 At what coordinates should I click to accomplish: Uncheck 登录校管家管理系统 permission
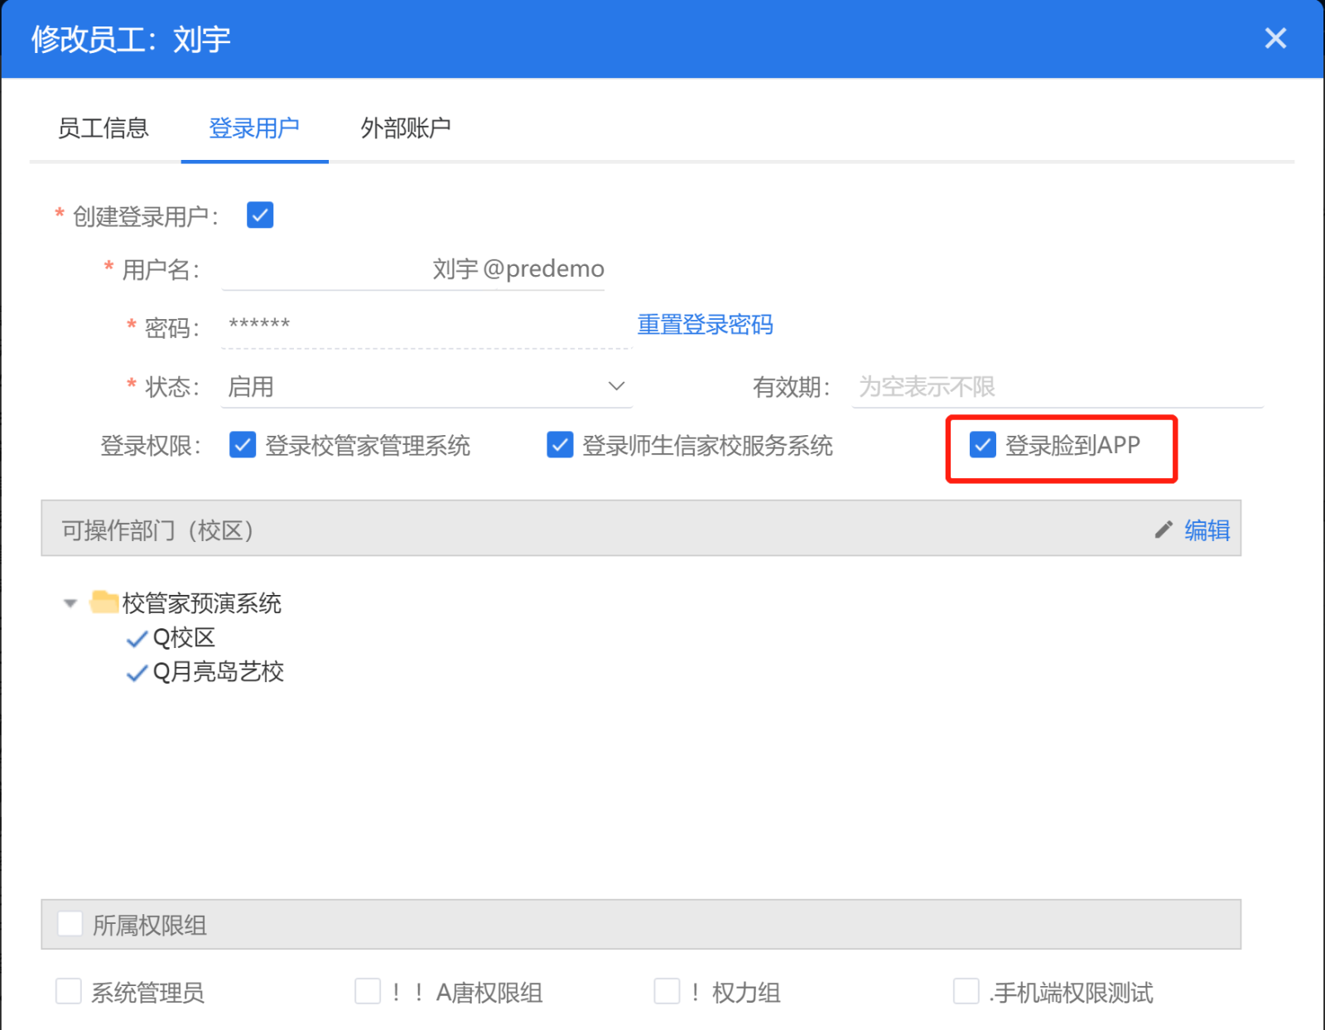coord(243,445)
